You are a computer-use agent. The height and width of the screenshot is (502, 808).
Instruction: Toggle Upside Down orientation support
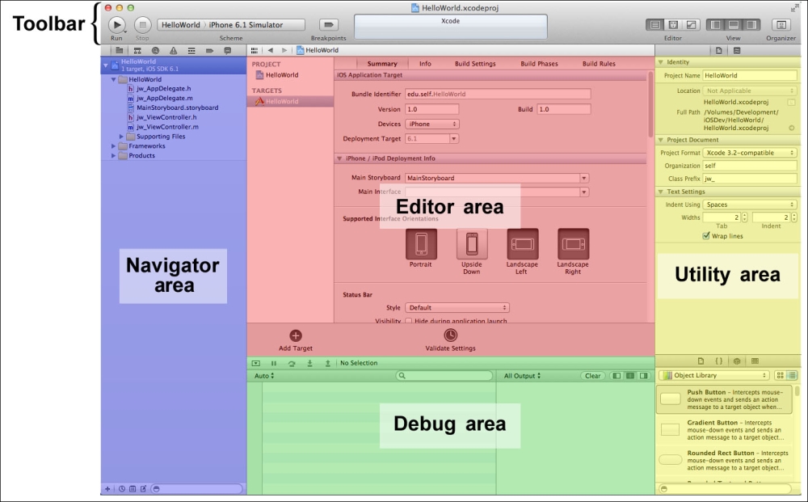click(472, 244)
